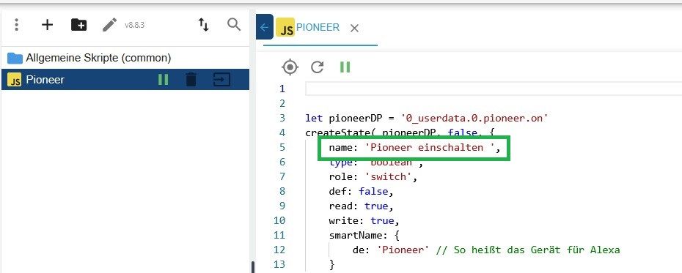
Task: Close the PIONEER tab
Action: click(354, 29)
